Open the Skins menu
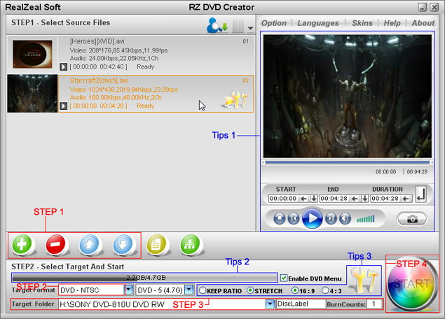 coord(362,23)
